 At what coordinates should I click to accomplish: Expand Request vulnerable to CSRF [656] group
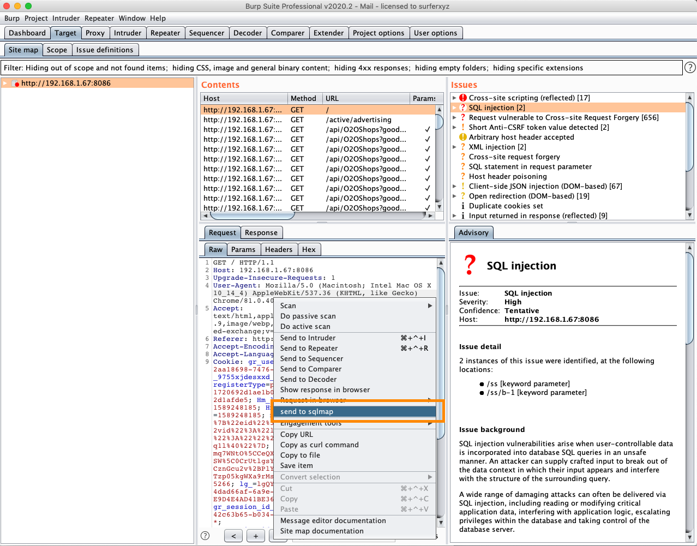(454, 118)
